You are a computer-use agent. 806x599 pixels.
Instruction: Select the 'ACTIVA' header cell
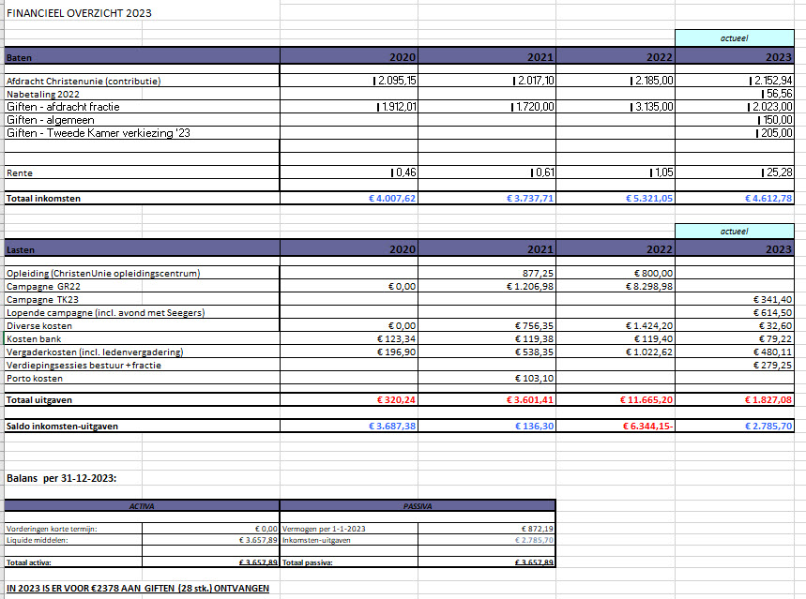[x=142, y=506]
